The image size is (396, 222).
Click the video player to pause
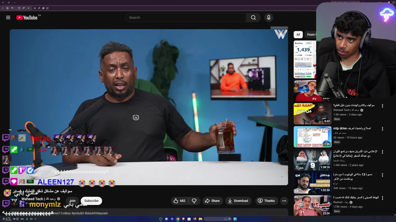[x=149, y=107]
